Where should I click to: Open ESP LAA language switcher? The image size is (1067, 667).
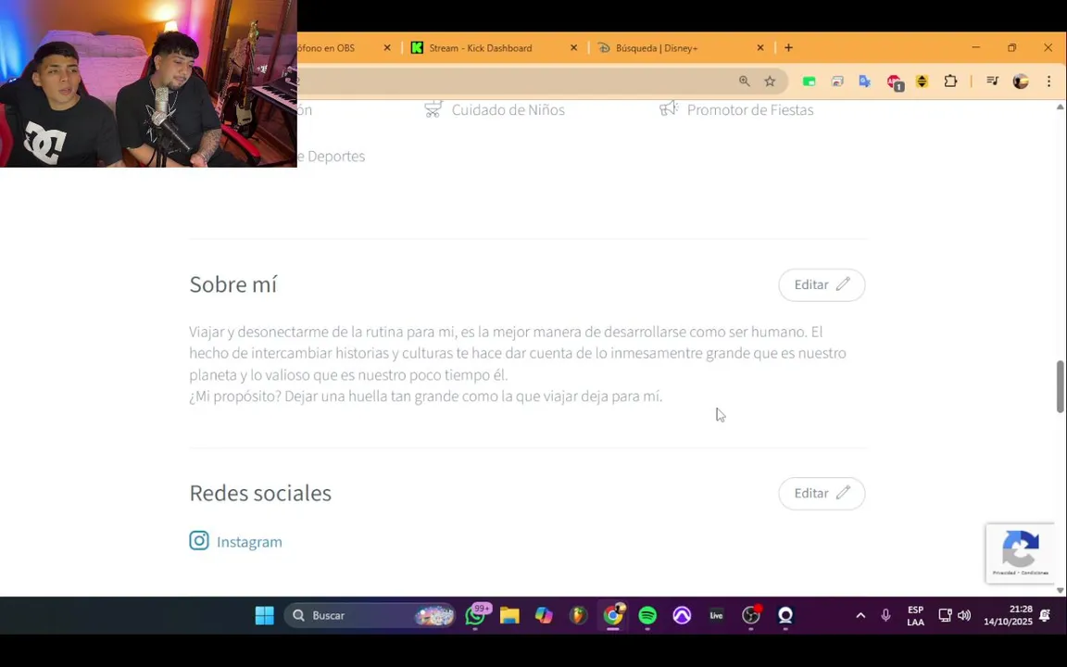pyautogui.click(x=915, y=615)
